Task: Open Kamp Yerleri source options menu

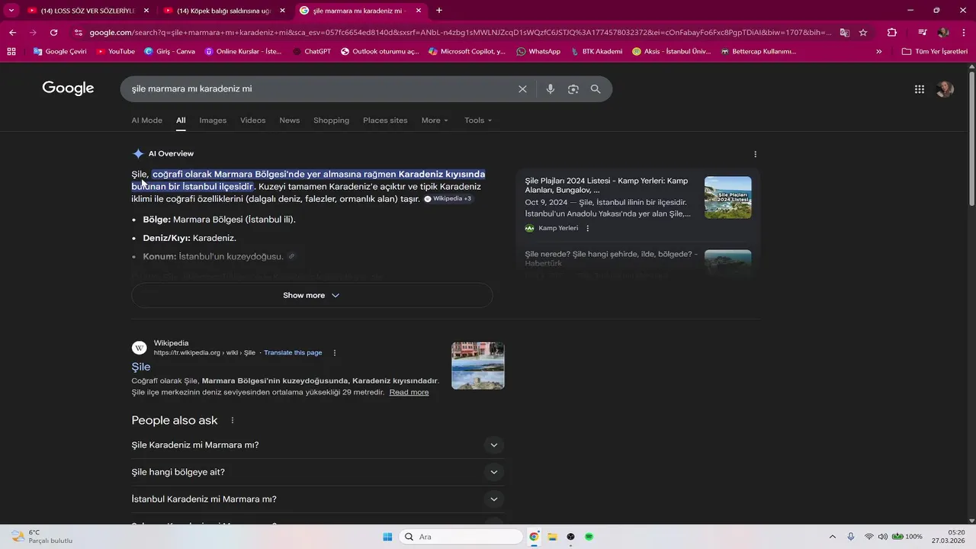Action: pyautogui.click(x=587, y=228)
